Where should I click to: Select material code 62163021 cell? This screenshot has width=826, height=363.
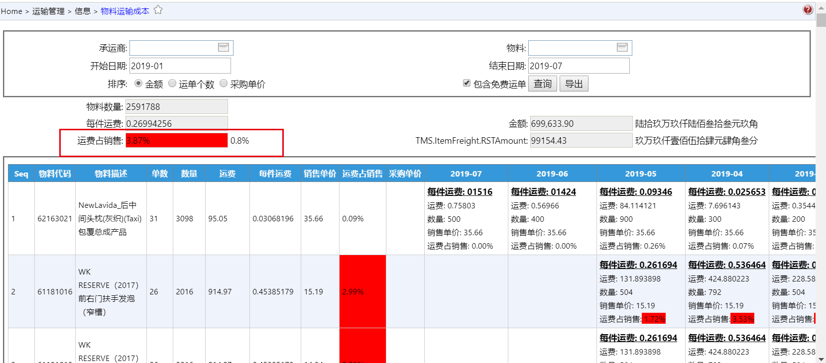tap(55, 218)
